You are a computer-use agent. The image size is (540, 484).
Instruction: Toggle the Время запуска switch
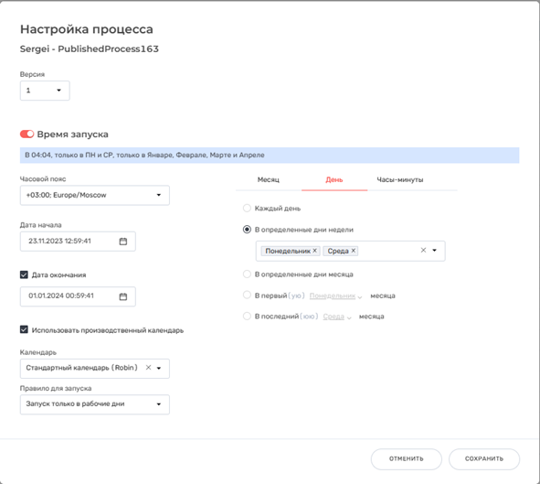pos(26,134)
